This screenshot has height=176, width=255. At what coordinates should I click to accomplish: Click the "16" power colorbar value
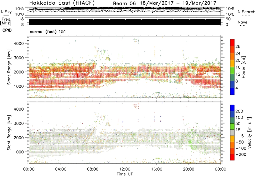click(238, 67)
